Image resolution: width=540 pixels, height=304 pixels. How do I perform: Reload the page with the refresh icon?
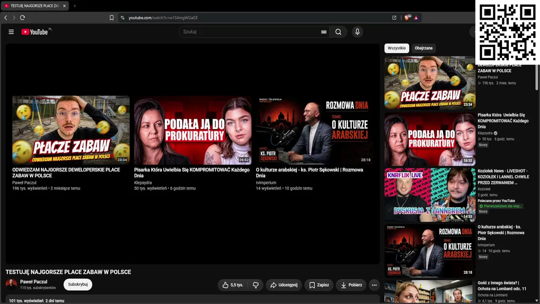22,18
